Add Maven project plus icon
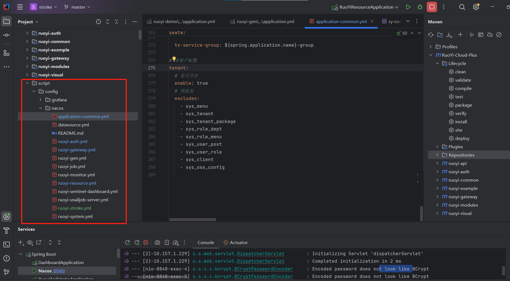 (x=460, y=35)
